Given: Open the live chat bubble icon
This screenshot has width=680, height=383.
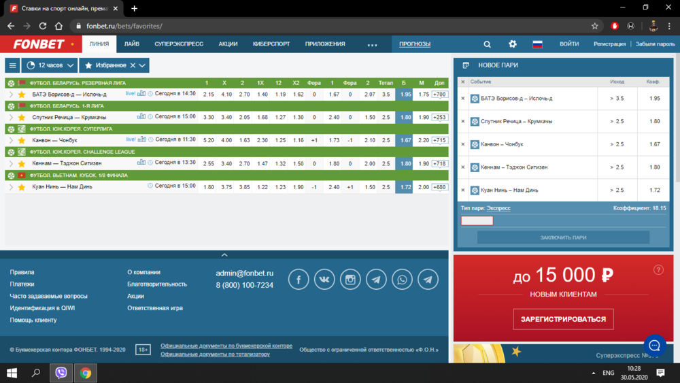Looking at the screenshot, I should tap(655, 346).
